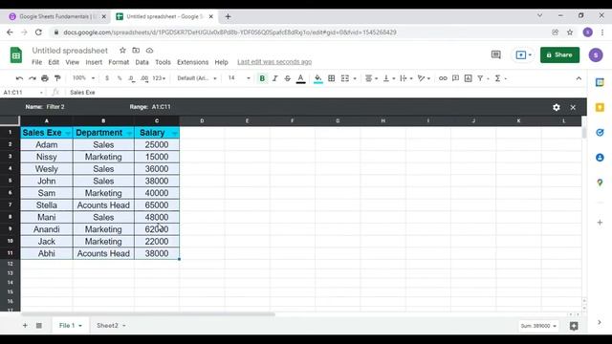Toggle strikethrough formatting

point(287,78)
